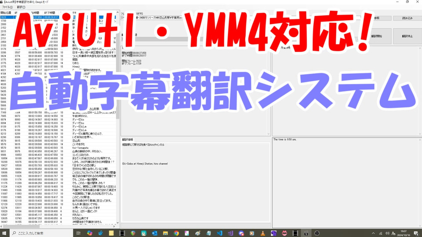
Task: Toggle IME input mode indicator A
Action: 393,233
